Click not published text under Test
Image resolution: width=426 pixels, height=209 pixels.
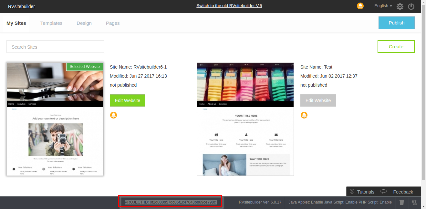(314, 85)
